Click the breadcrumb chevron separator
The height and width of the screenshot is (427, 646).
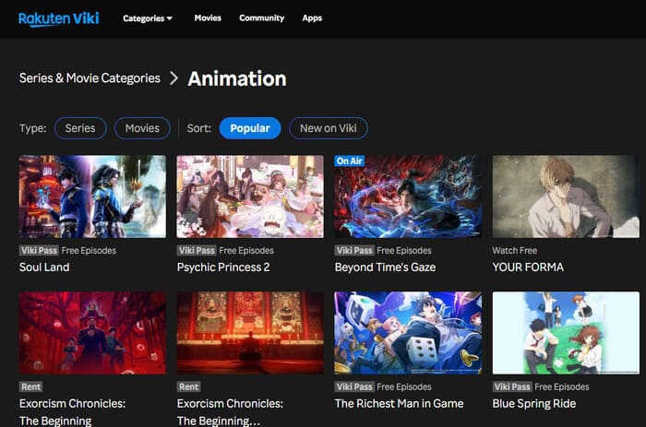173,78
